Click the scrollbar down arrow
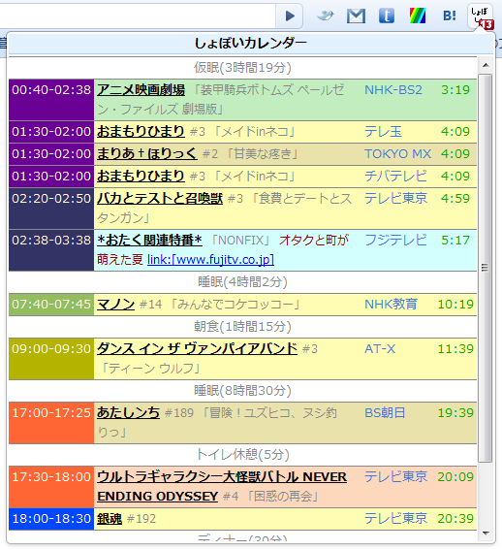This screenshot has height=550, width=502. 486,534
